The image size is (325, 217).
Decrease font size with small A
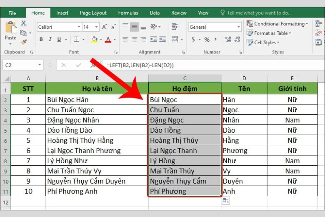tap(113, 27)
